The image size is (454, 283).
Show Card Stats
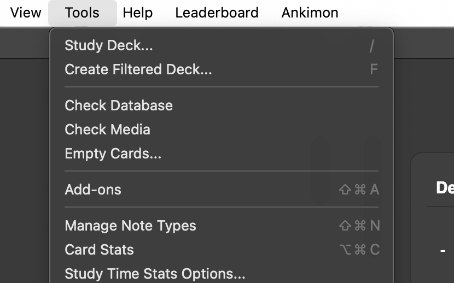99,250
